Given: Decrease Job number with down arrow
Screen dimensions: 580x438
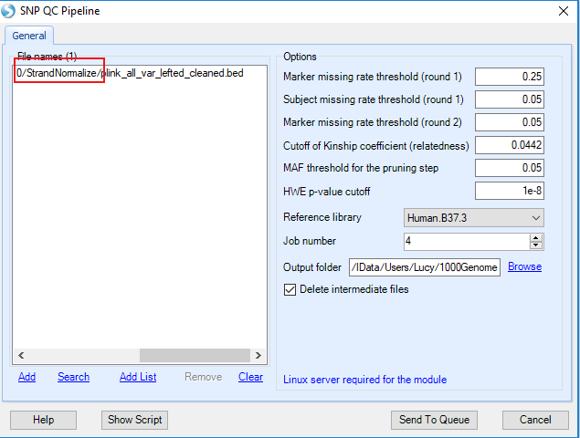Looking at the screenshot, I should [535, 245].
